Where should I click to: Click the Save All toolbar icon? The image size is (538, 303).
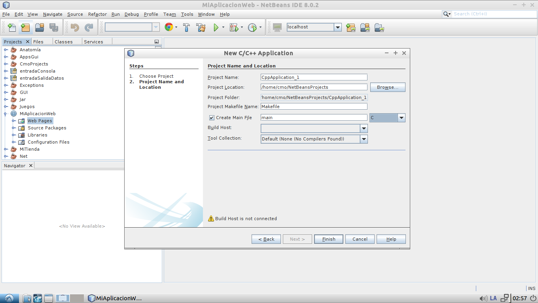(53, 27)
